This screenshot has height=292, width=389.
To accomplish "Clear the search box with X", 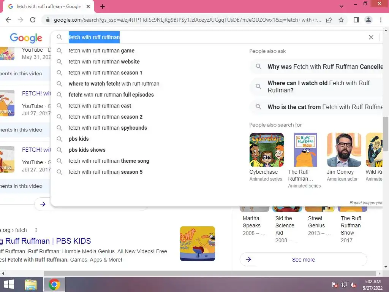I will [371, 37].
